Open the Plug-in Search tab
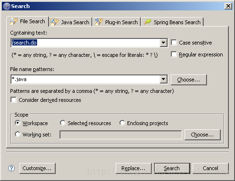 click(117, 22)
